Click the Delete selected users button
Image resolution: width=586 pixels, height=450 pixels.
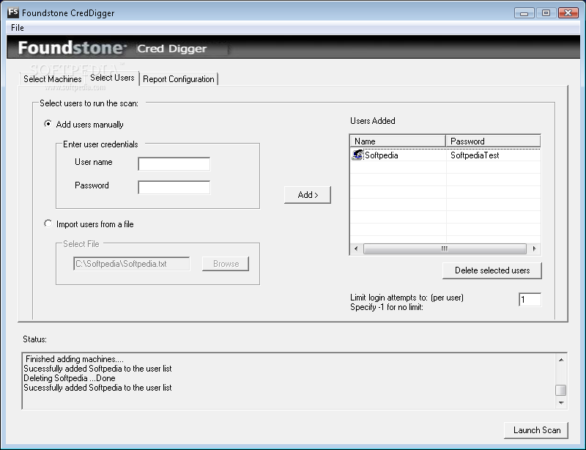point(492,270)
